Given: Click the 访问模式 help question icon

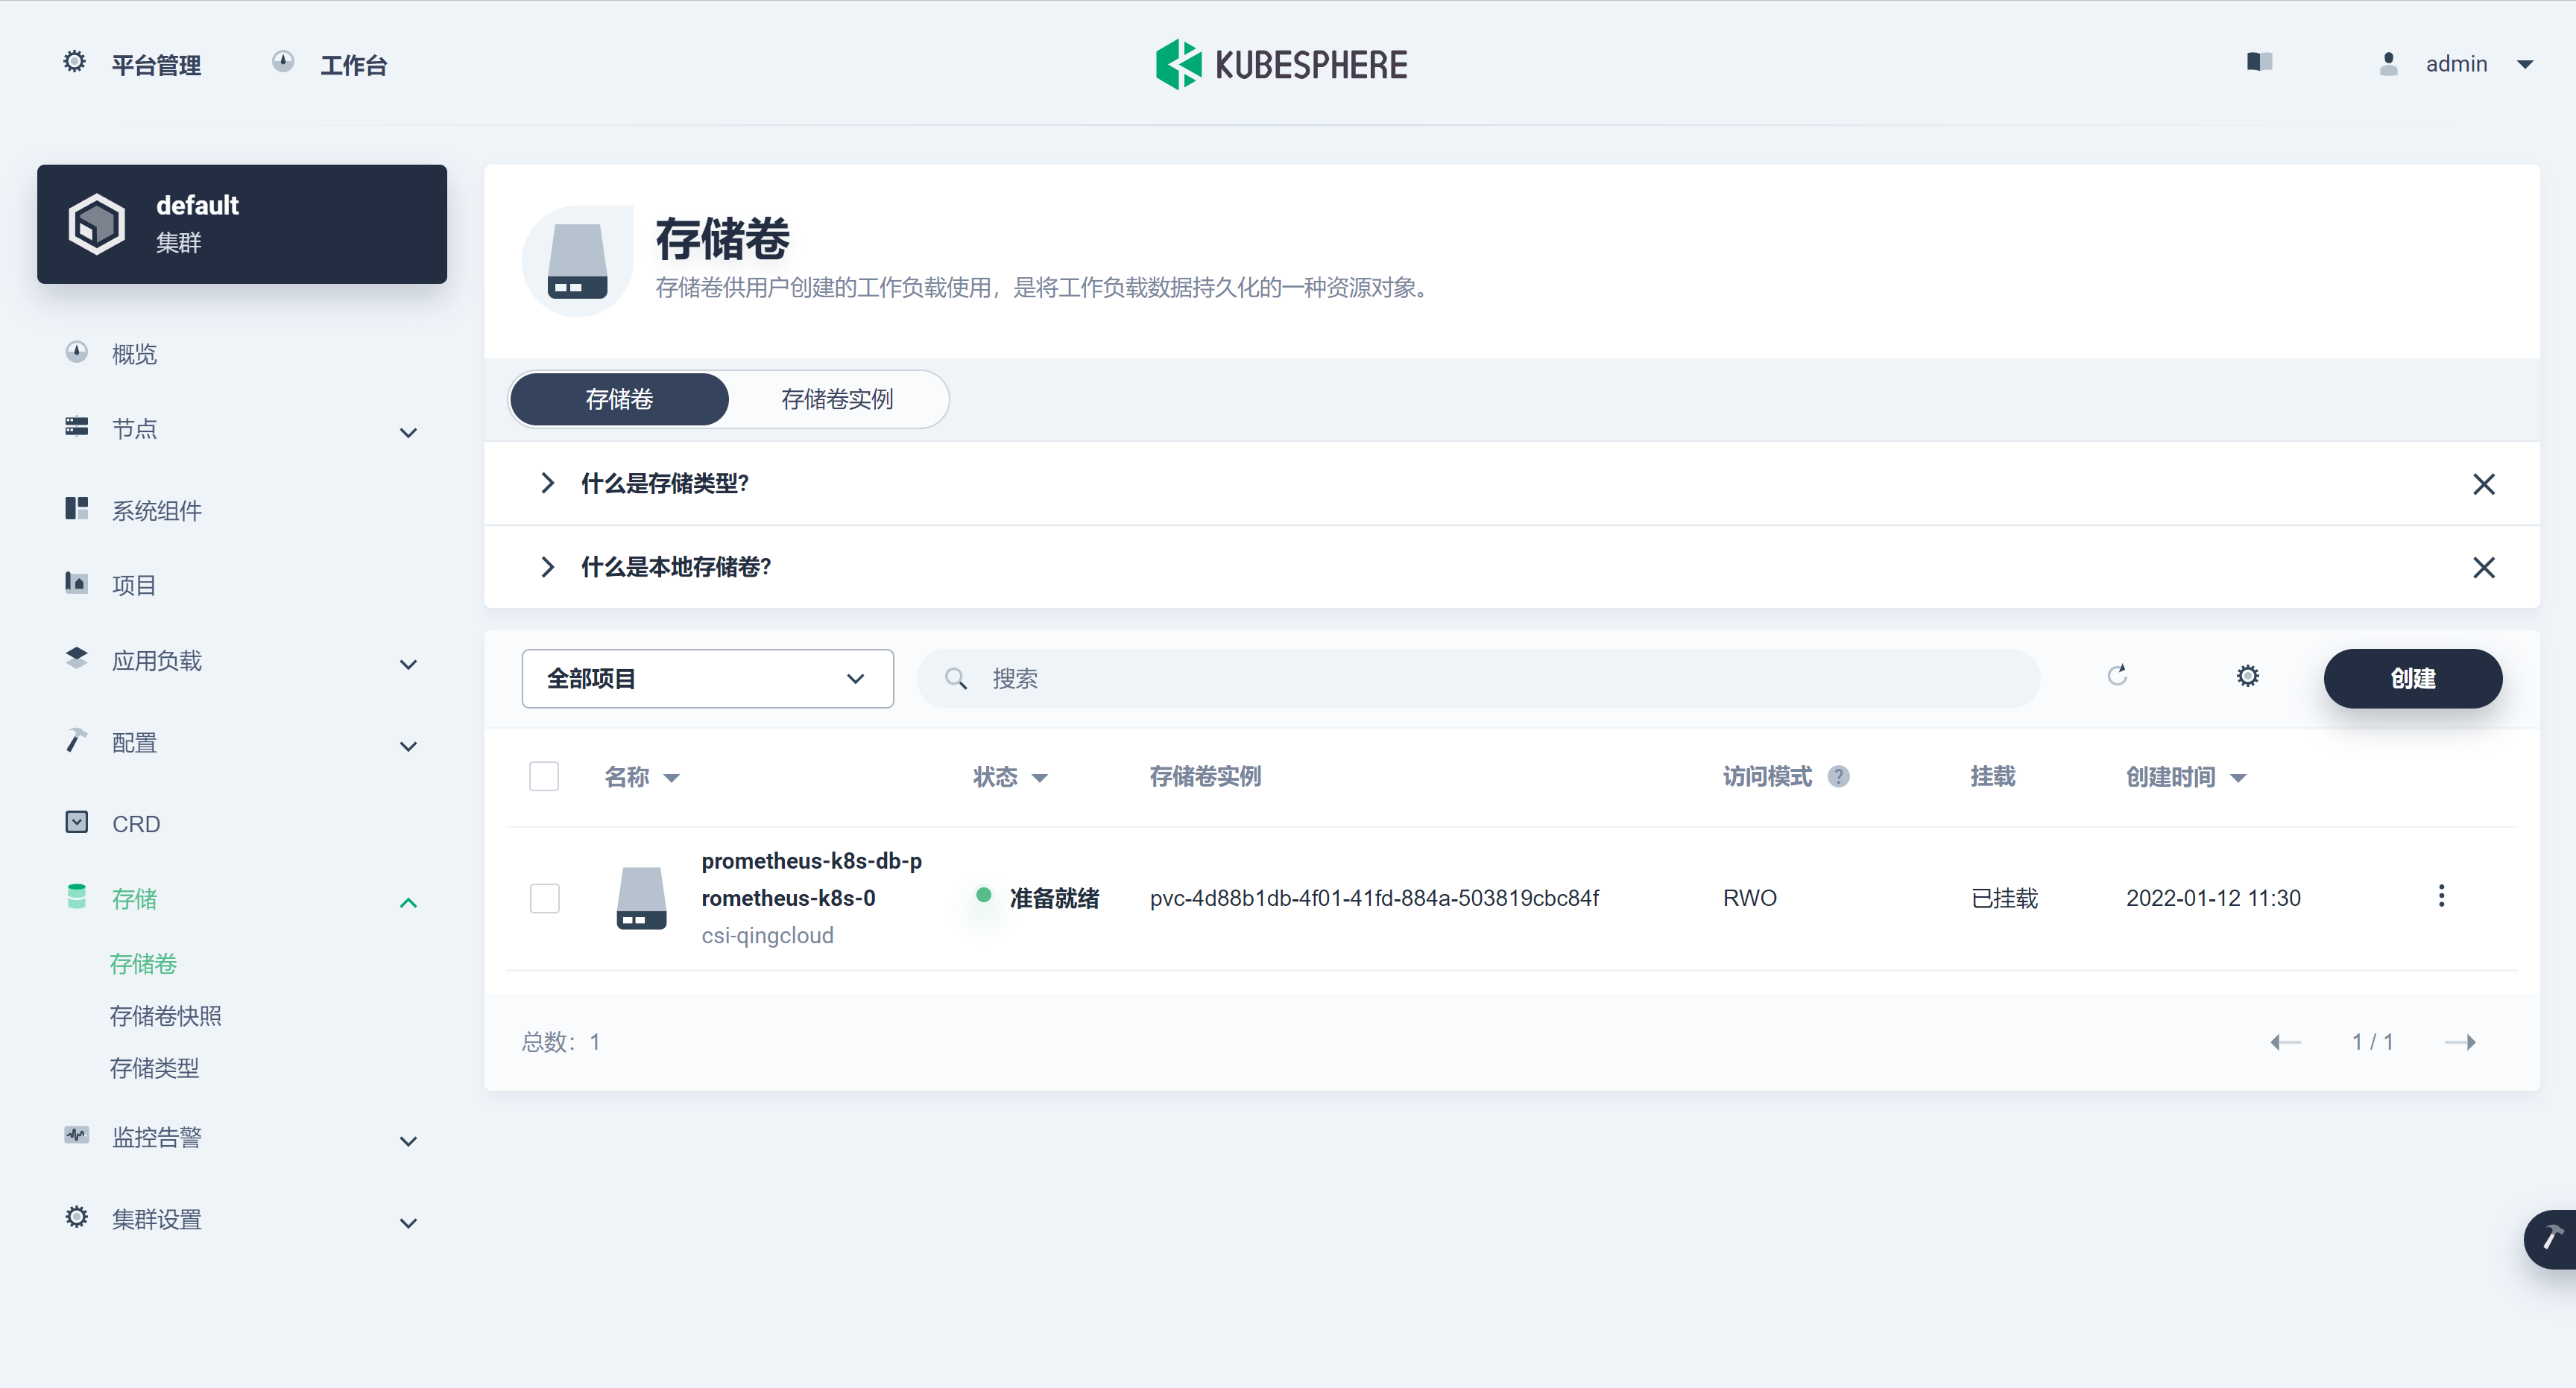Looking at the screenshot, I should point(1840,776).
